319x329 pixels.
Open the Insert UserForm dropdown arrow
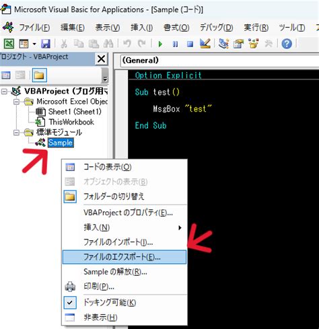tap(34, 44)
